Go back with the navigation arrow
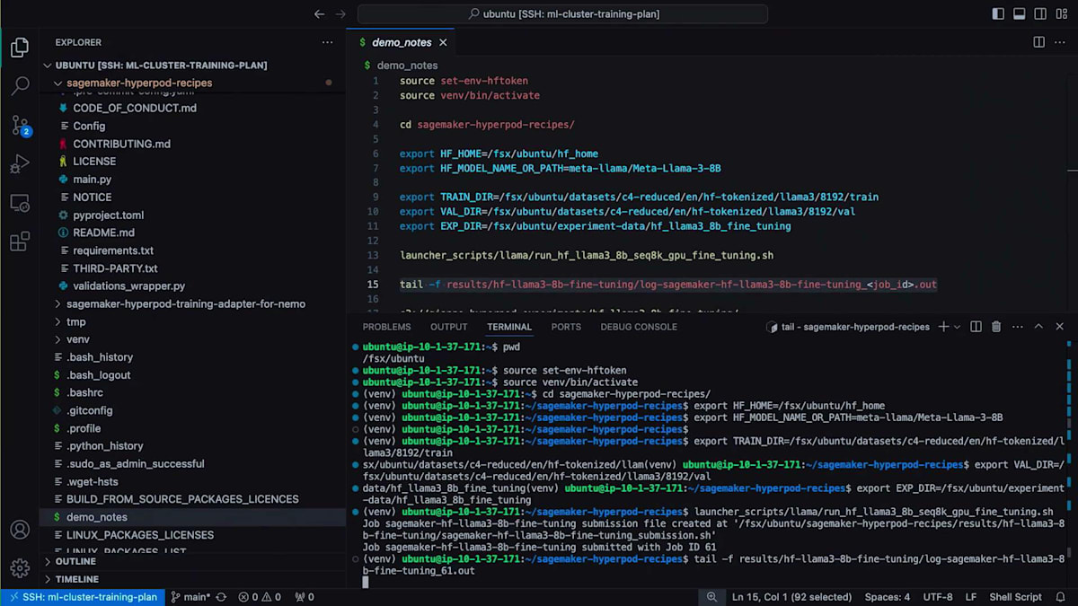 (319, 13)
